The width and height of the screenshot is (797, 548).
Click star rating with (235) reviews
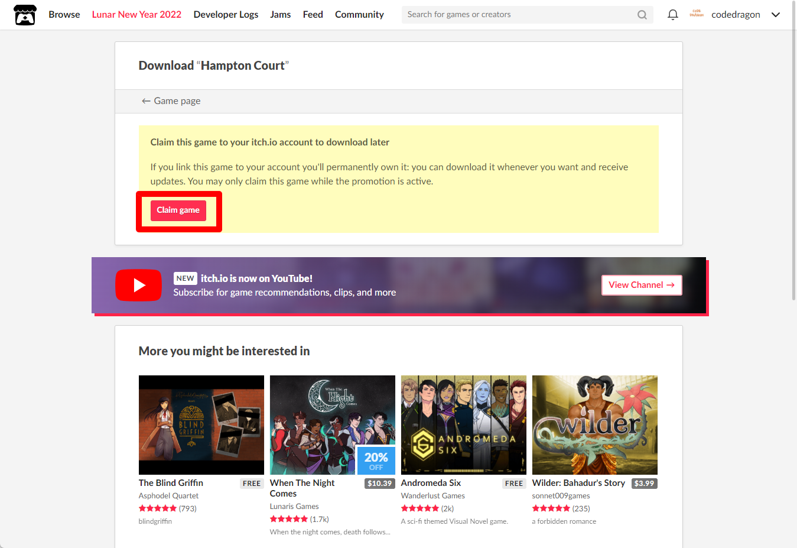tap(561, 508)
